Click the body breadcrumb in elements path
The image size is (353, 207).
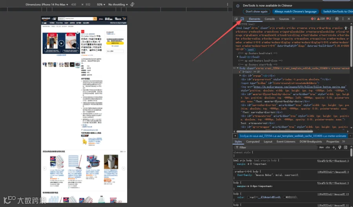293,136
